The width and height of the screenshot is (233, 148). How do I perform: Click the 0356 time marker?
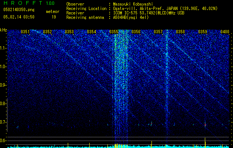pos(136,32)
